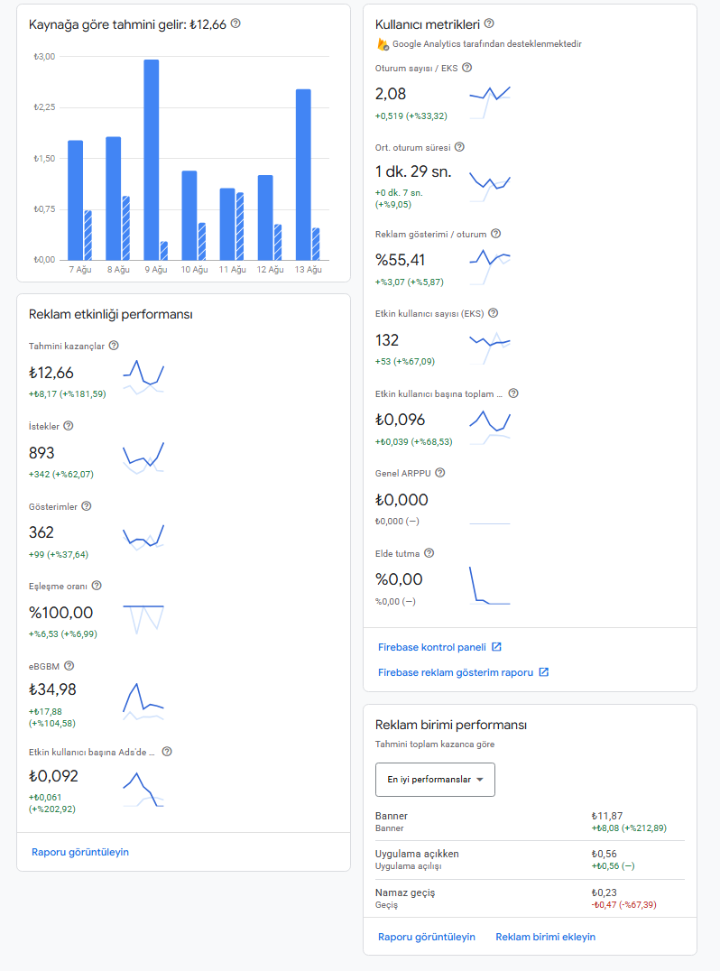The width and height of the screenshot is (720, 971).
Task: Click help icon for Oturum sayısı / EKS
Action: pos(467,68)
